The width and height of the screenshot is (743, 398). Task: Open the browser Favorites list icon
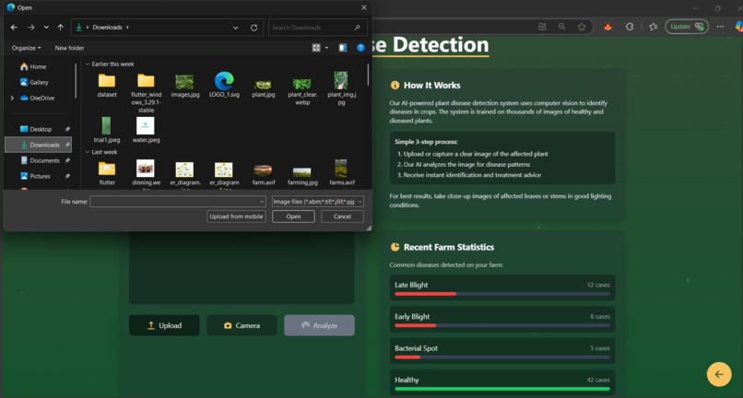(x=654, y=27)
